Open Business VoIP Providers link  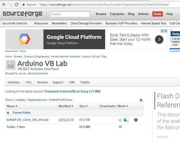coord(121,23)
